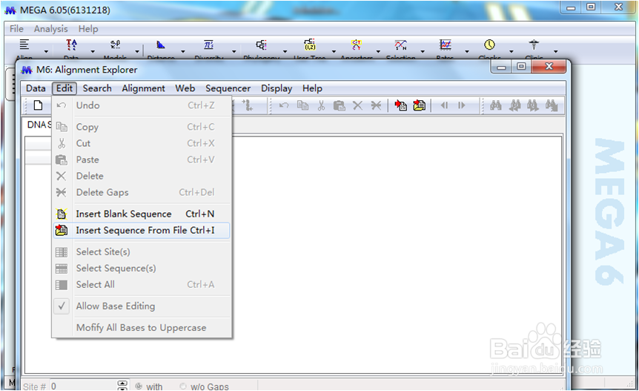Click the Ancestors icon in MEGA toolbar
Viewport: 639px width, 391px height.
(356, 44)
